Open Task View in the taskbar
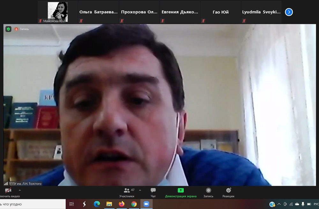Viewport: 319px width, 209px height. coord(71,204)
